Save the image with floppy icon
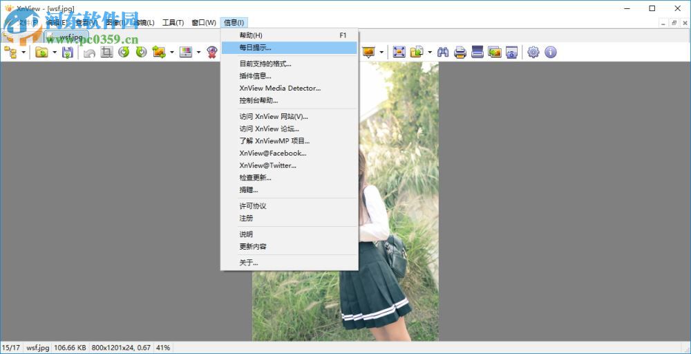Viewport: 691px width, 354px height. (68, 53)
